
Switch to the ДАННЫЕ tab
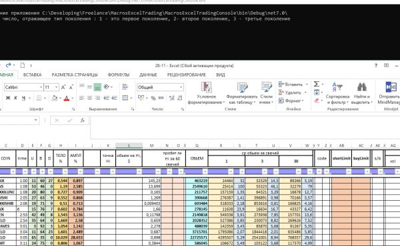pyautogui.click(x=148, y=74)
